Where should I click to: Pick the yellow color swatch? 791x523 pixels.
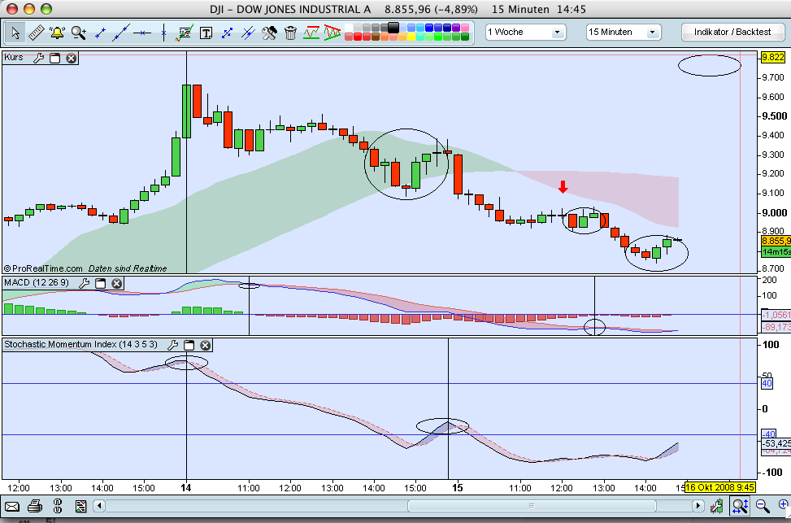pos(411,37)
